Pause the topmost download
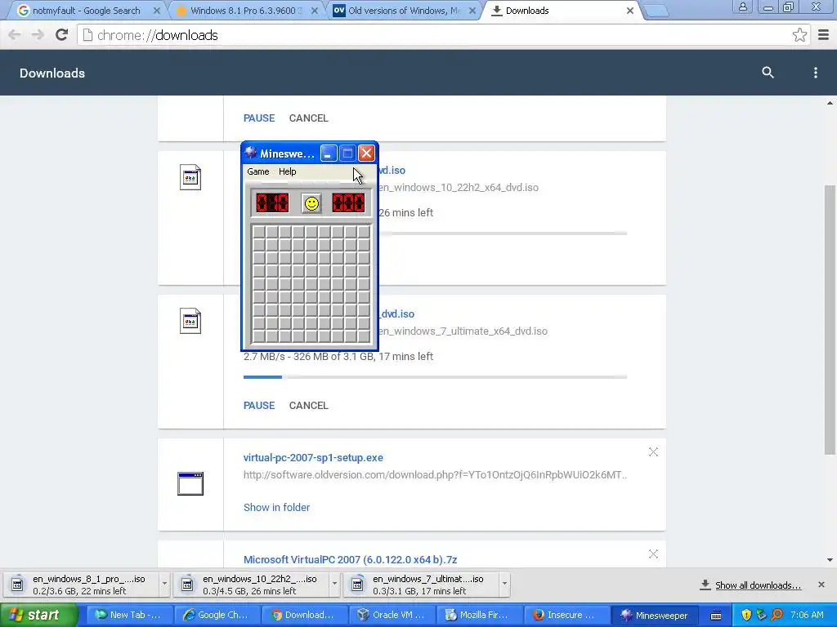Image resolution: width=837 pixels, height=627 pixels. (259, 118)
